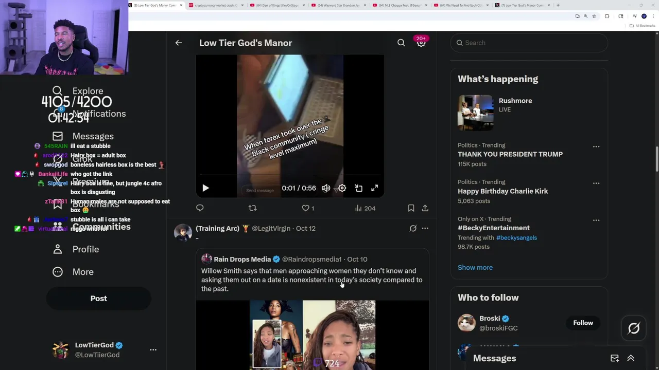
Task: Mute the video volume
Action: [326, 188]
